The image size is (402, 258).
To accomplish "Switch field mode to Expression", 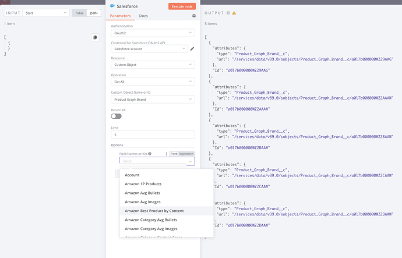I will 186,154.
